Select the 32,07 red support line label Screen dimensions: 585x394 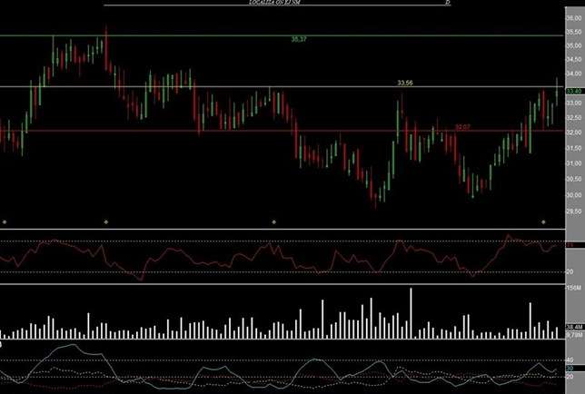462,127
